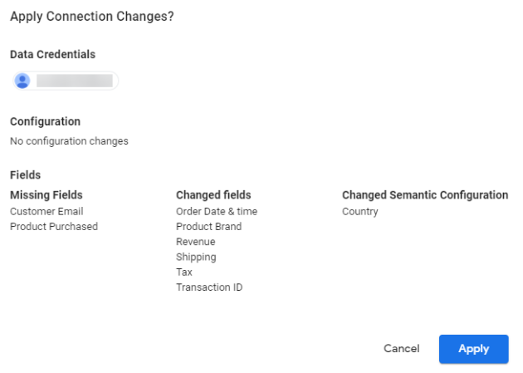Click the Revenue changed field

[x=196, y=242]
